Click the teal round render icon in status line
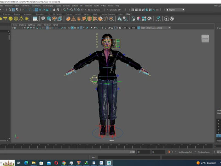 (147, 10)
